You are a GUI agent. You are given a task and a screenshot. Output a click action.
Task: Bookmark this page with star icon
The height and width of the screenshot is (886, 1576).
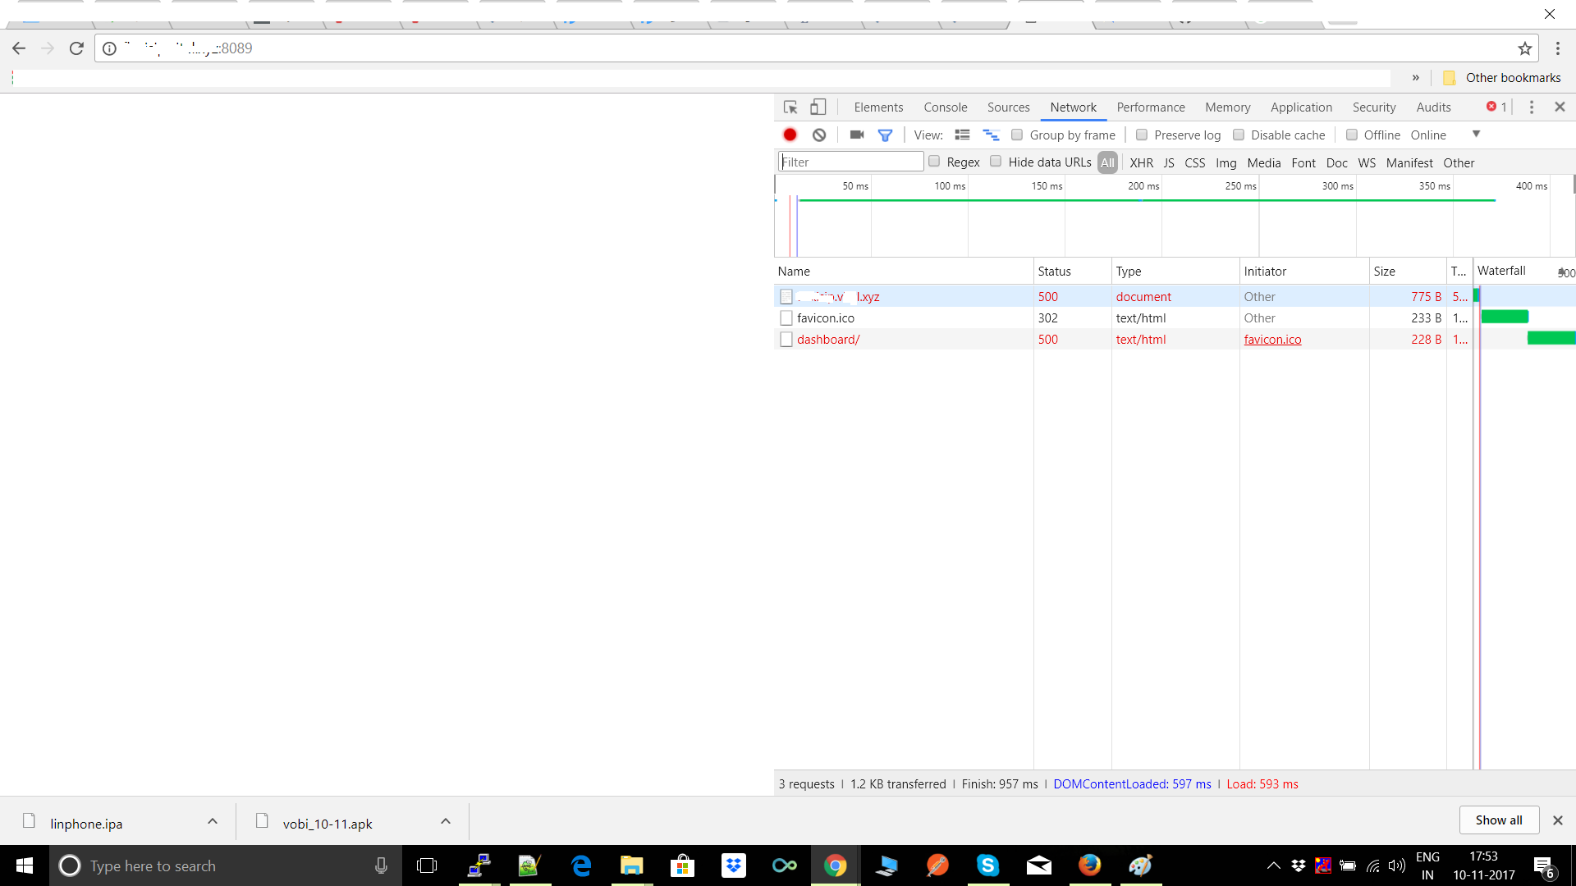[1524, 48]
